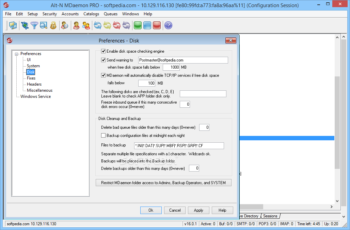Toggle automatically disable TCP/IP services checkbox

coord(104,75)
